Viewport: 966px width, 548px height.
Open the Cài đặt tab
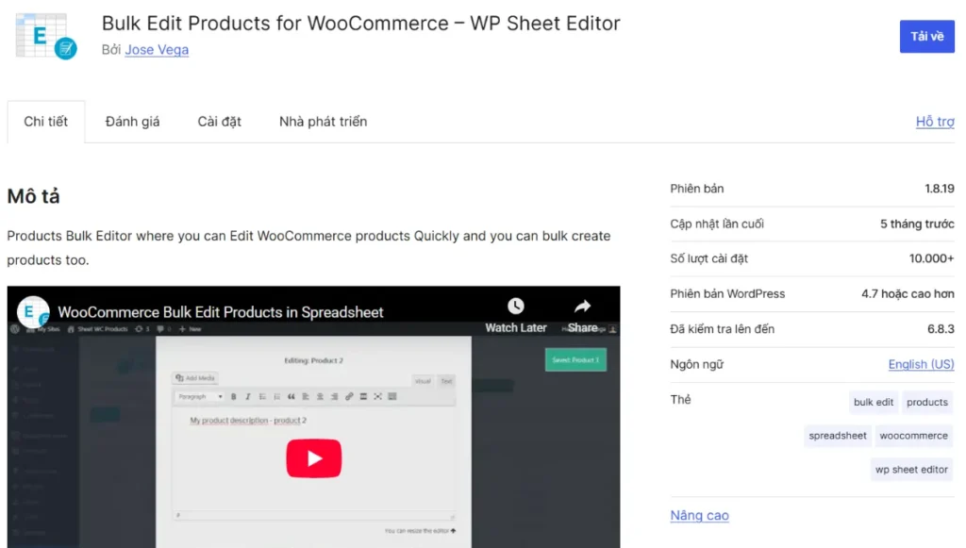pos(220,122)
